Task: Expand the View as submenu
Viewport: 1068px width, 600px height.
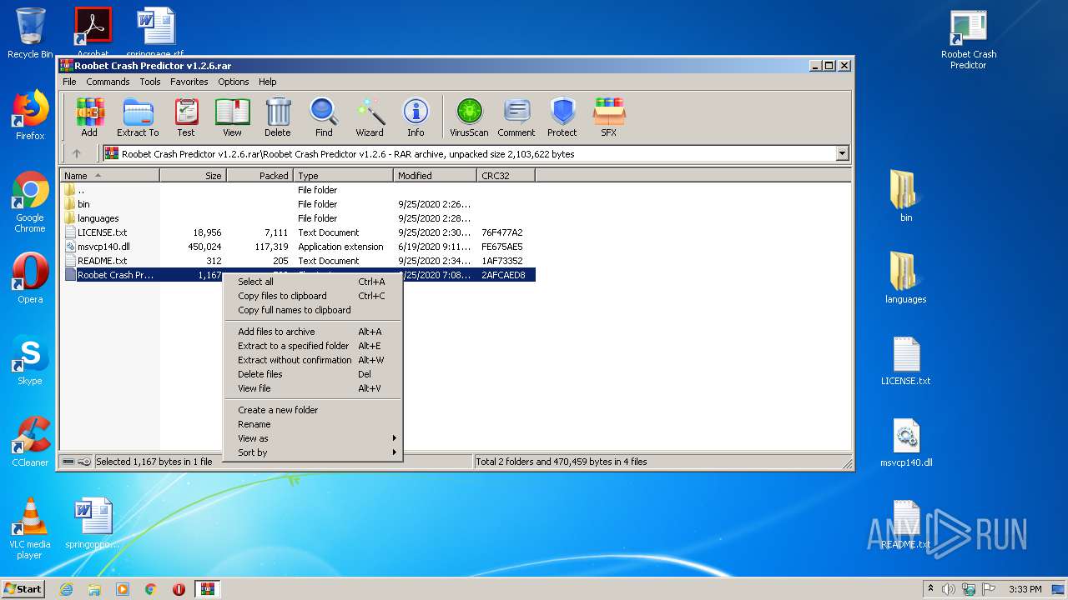Action: click(313, 438)
